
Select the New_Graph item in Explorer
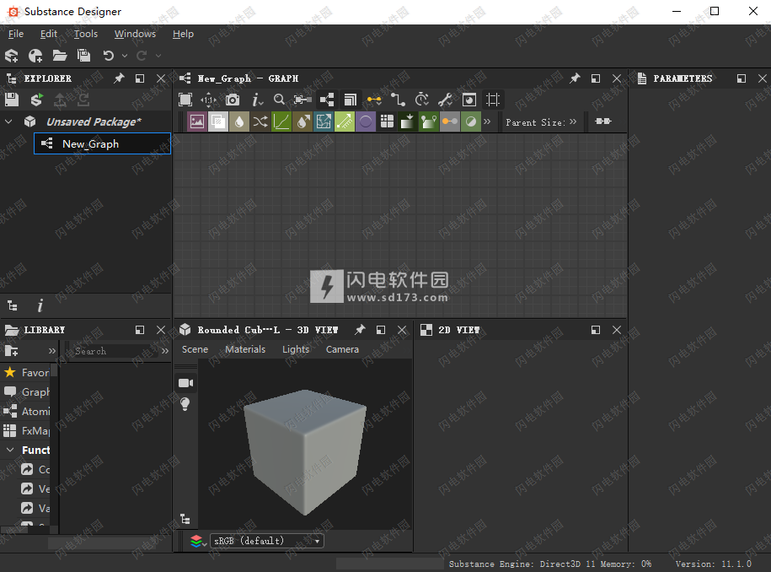[x=102, y=143]
